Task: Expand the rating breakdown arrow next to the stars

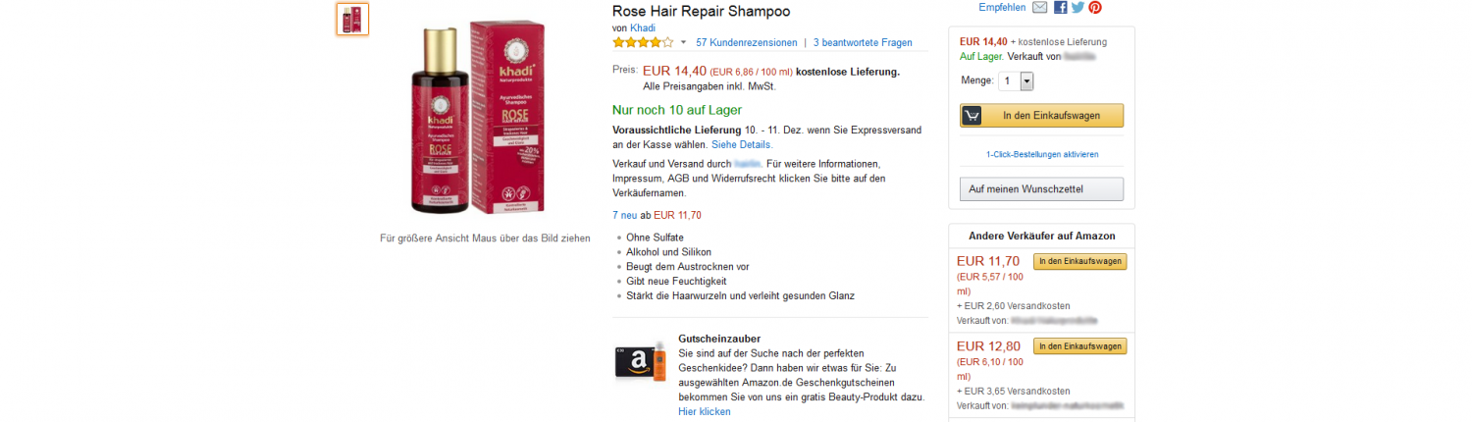Action: [683, 43]
